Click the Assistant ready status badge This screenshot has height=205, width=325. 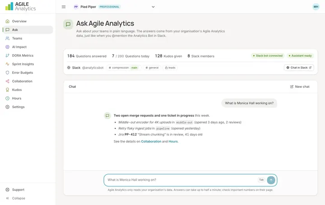[300, 56]
